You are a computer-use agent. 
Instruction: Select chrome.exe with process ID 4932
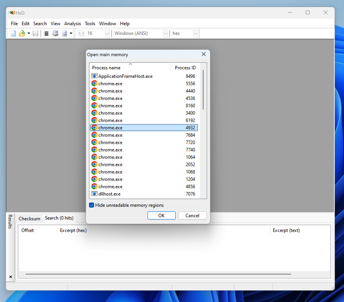click(x=144, y=128)
